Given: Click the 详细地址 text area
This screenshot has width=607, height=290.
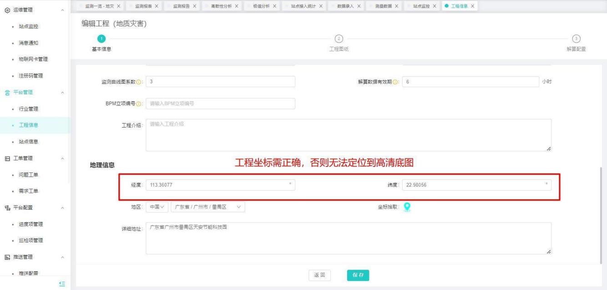Looking at the screenshot, I should pos(349,238).
